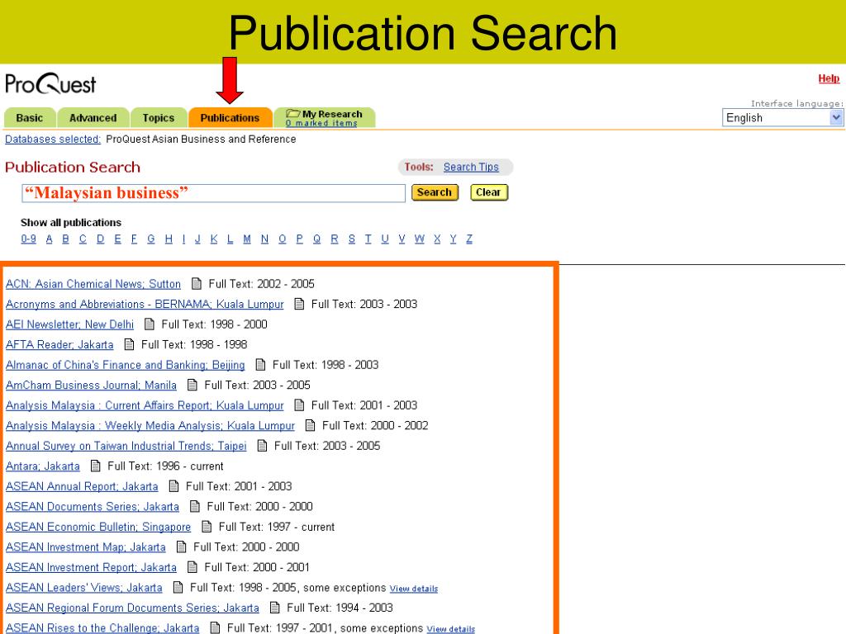
Task: View details for ASEAN Rises to the Challenge
Action: [450, 629]
